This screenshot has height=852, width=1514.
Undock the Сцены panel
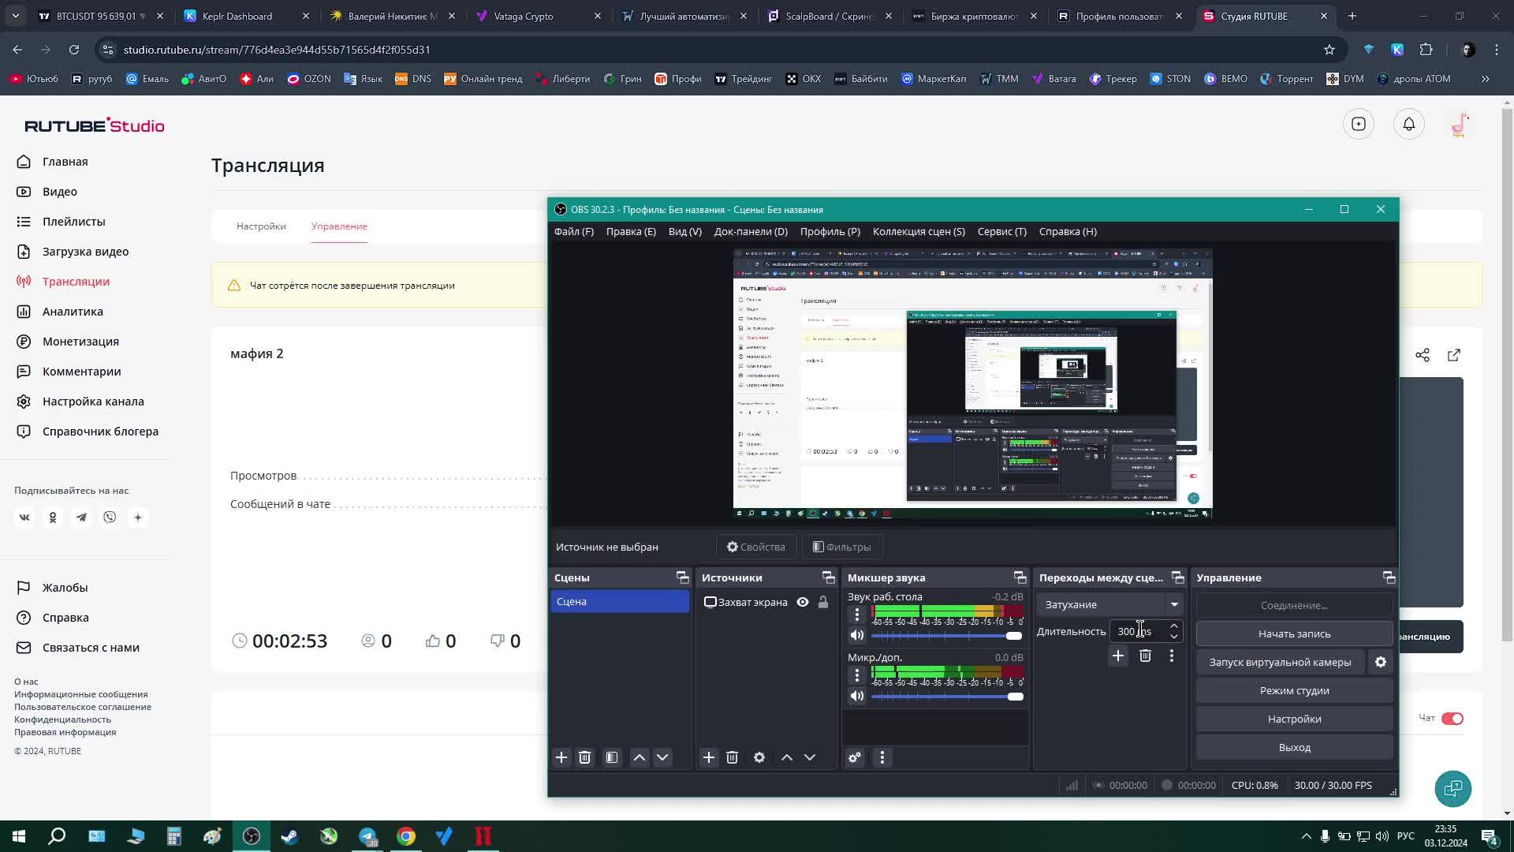pos(683,577)
